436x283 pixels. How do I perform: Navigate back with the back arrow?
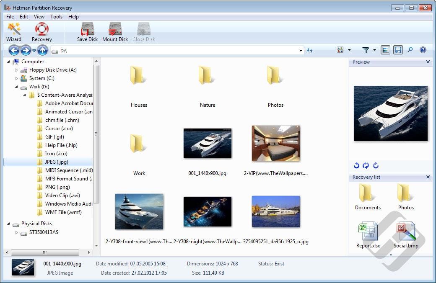(x=14, y=50)
